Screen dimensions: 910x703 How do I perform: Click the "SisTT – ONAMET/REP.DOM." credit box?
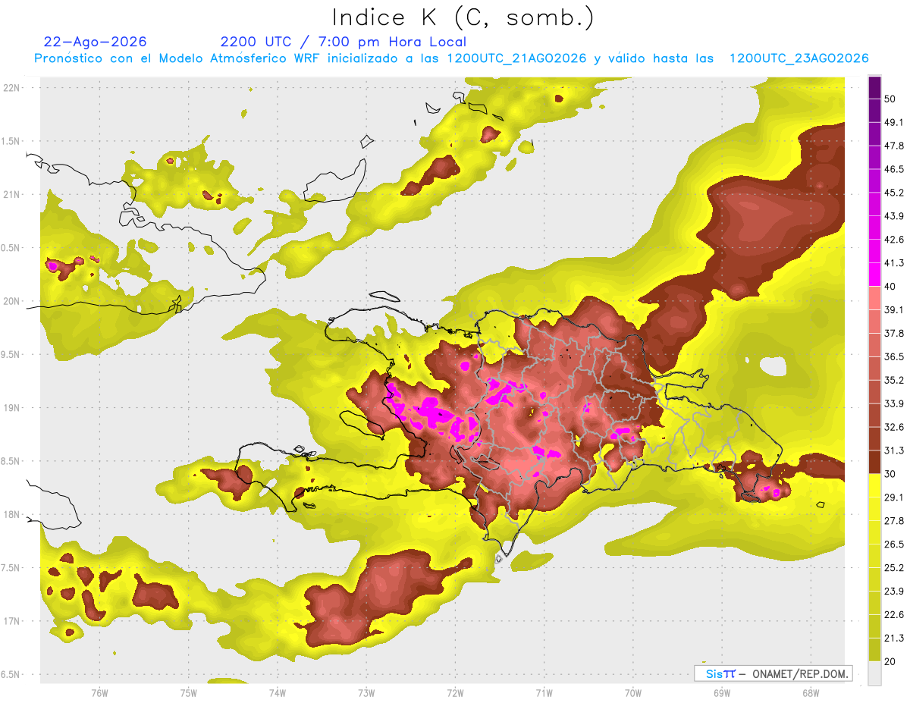pos(773,673)
